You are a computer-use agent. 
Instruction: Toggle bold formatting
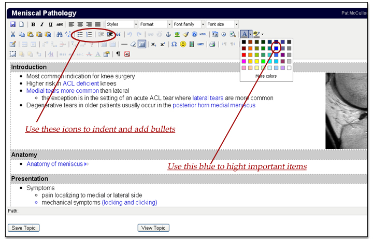point(33,24)
